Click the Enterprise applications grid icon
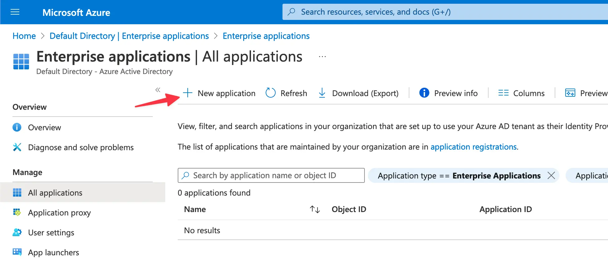 tap(21, 62)
